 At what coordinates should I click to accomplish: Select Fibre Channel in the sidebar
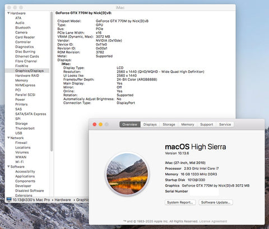[26, 61]
